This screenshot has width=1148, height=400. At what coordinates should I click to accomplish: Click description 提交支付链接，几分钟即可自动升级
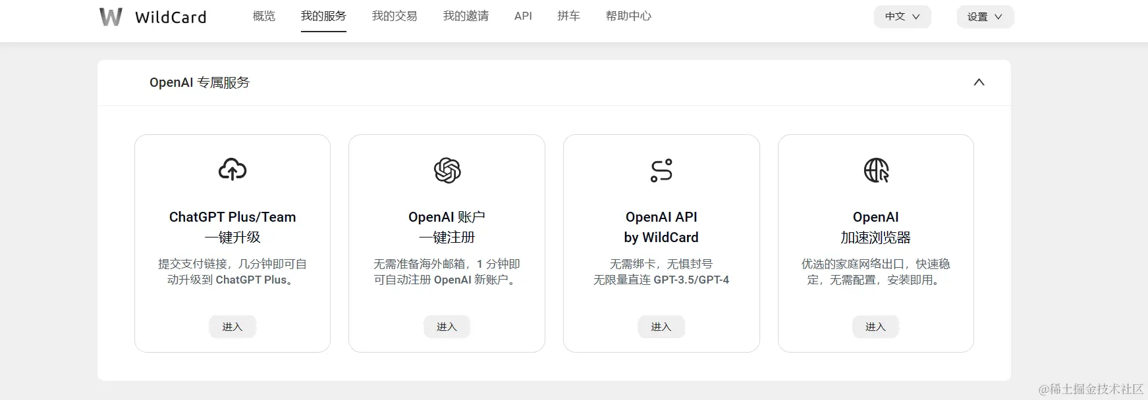pos(232,272)
